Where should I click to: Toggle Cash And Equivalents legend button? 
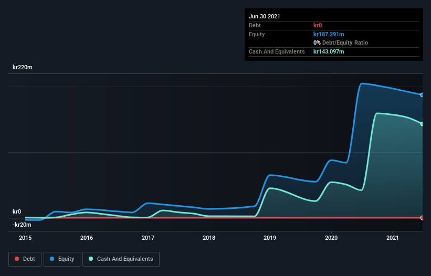click(x=121, y=259)
